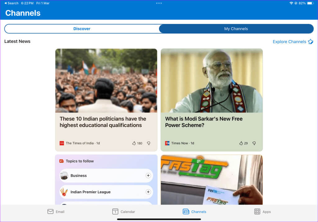318x222 pixels.
Task: Tap the Fri 1 Mar date in status bar
Action: (x=43, y=3)
